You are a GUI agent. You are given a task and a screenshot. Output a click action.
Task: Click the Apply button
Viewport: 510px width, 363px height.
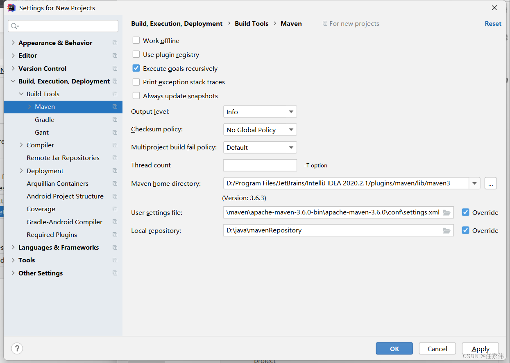(x=481, y=349)
